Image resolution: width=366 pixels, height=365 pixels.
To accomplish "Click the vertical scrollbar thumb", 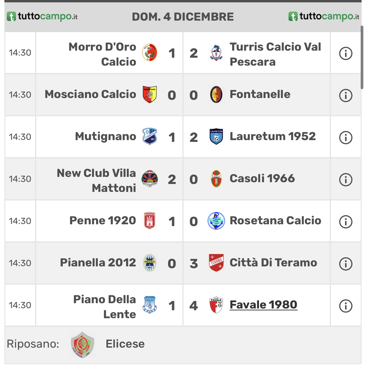I will [x=362, y=57].
